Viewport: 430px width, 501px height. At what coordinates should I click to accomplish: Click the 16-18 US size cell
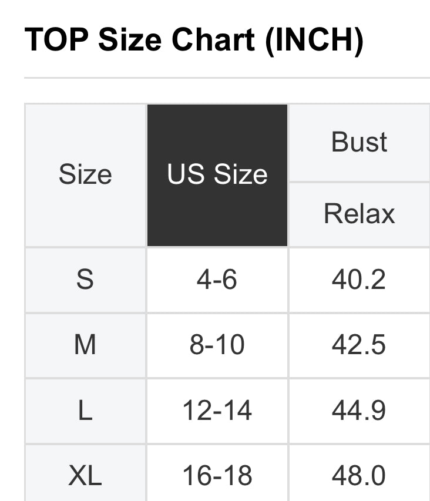[x=217, y=475]
